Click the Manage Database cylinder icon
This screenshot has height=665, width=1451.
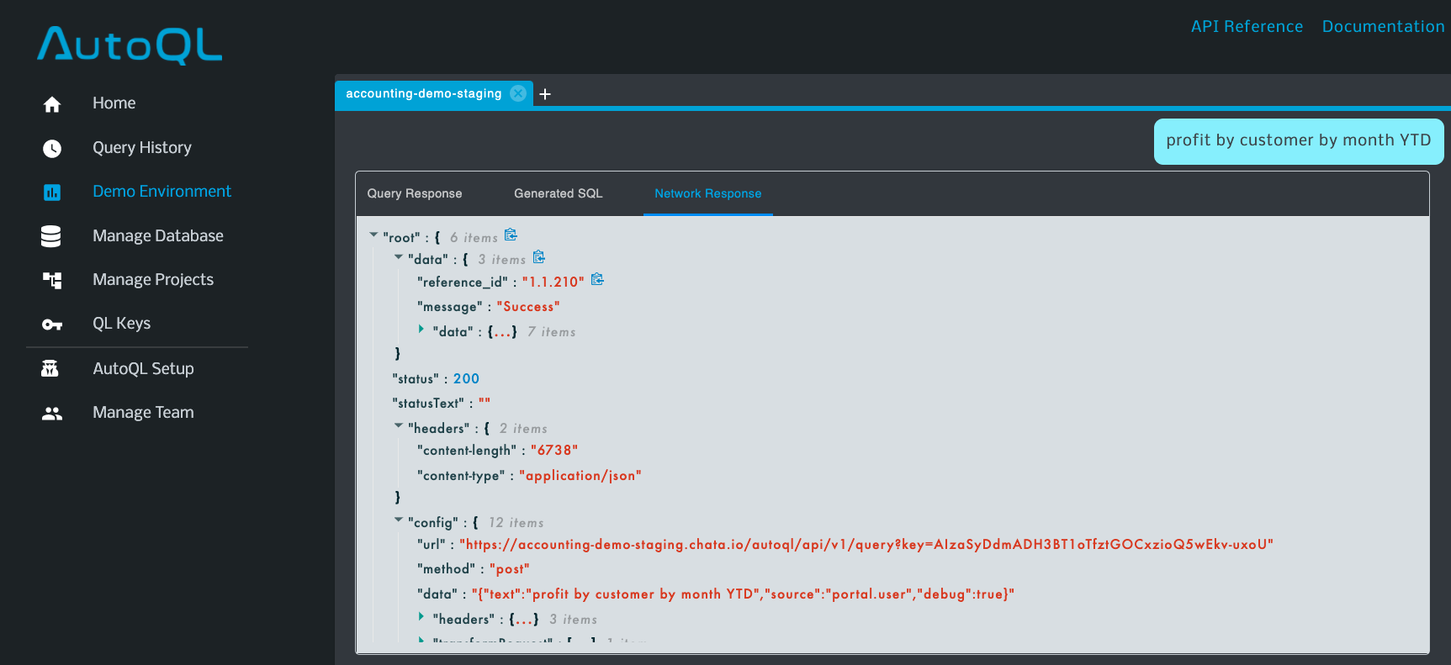point(50,236)
